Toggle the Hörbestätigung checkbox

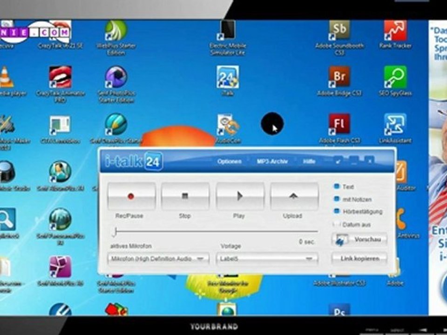coord(337,211)
